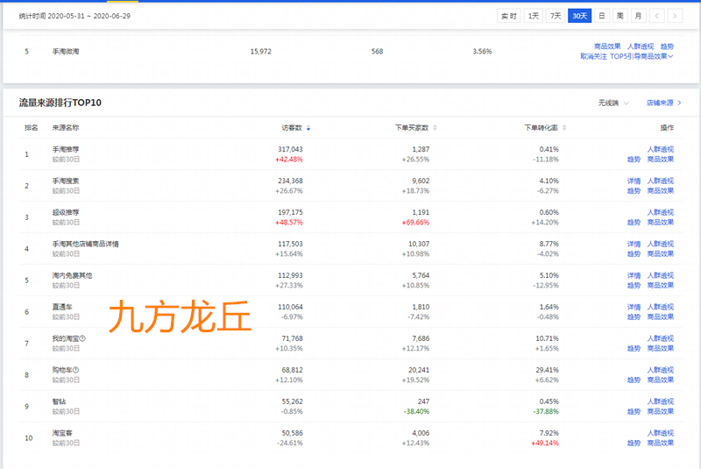Viewport: 701px width, 469px height.
Task: Click the 流量来源排行TOP10 heading
Action: [60, 103]
